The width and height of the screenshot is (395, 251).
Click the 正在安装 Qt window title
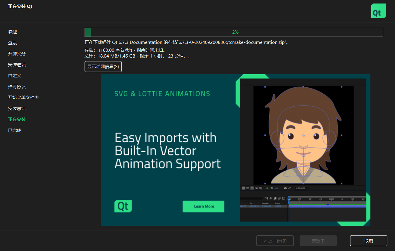coord(20,6)
